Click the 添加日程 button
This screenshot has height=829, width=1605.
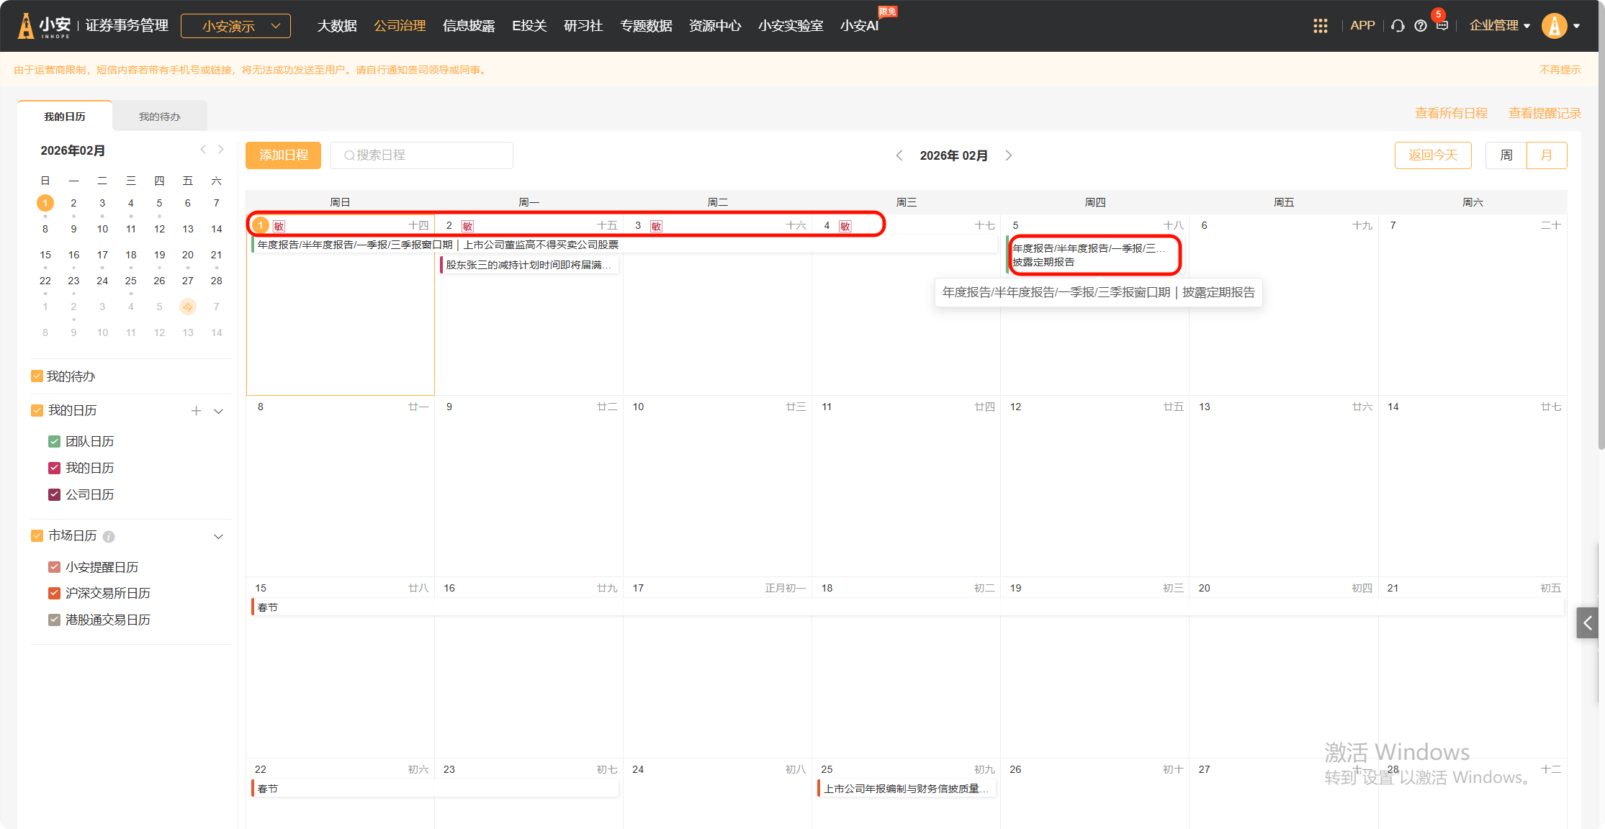pos(283,155)
